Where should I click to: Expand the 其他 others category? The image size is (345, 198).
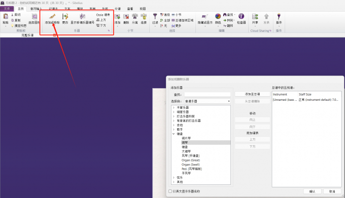coord(174,182)
